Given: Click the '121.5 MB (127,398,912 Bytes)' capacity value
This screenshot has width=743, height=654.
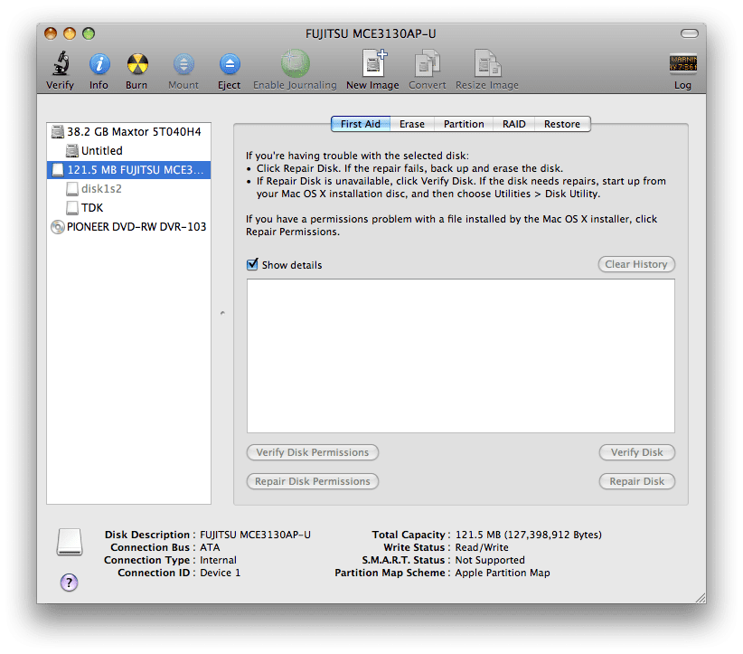Looking at the screenshot, I should tap(529, 535).
